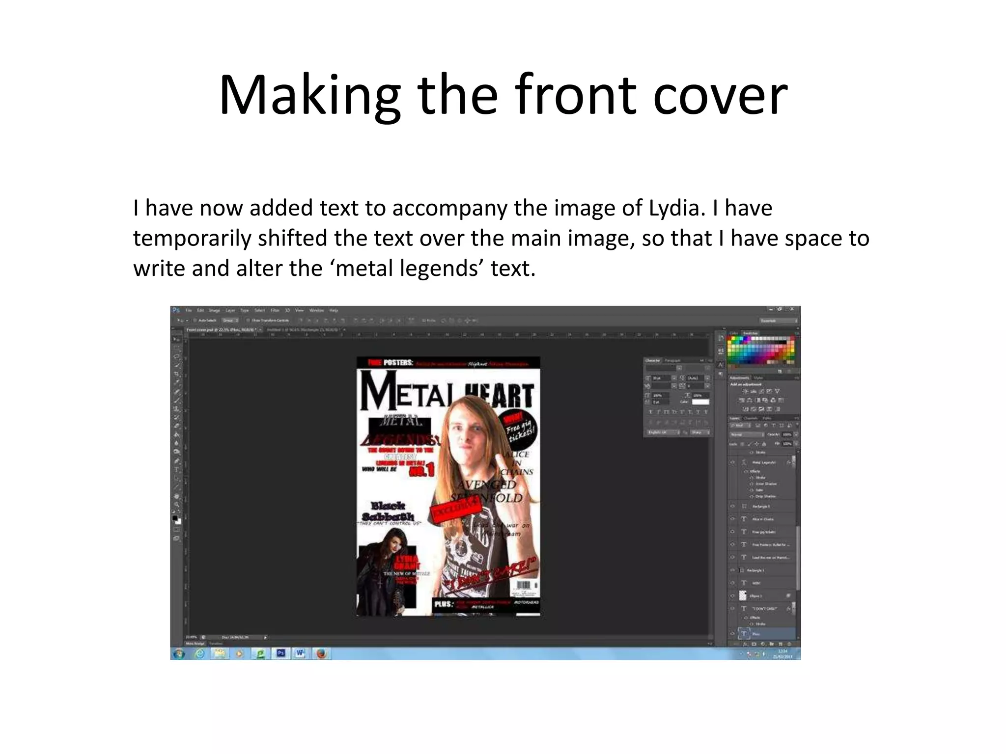Click the foreground/background color chips
The width and height of the screenshot is (1006, 754).
tap(176, 519)
